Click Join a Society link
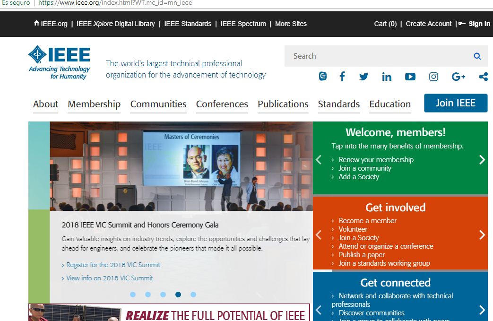 (x=358, y=238)
